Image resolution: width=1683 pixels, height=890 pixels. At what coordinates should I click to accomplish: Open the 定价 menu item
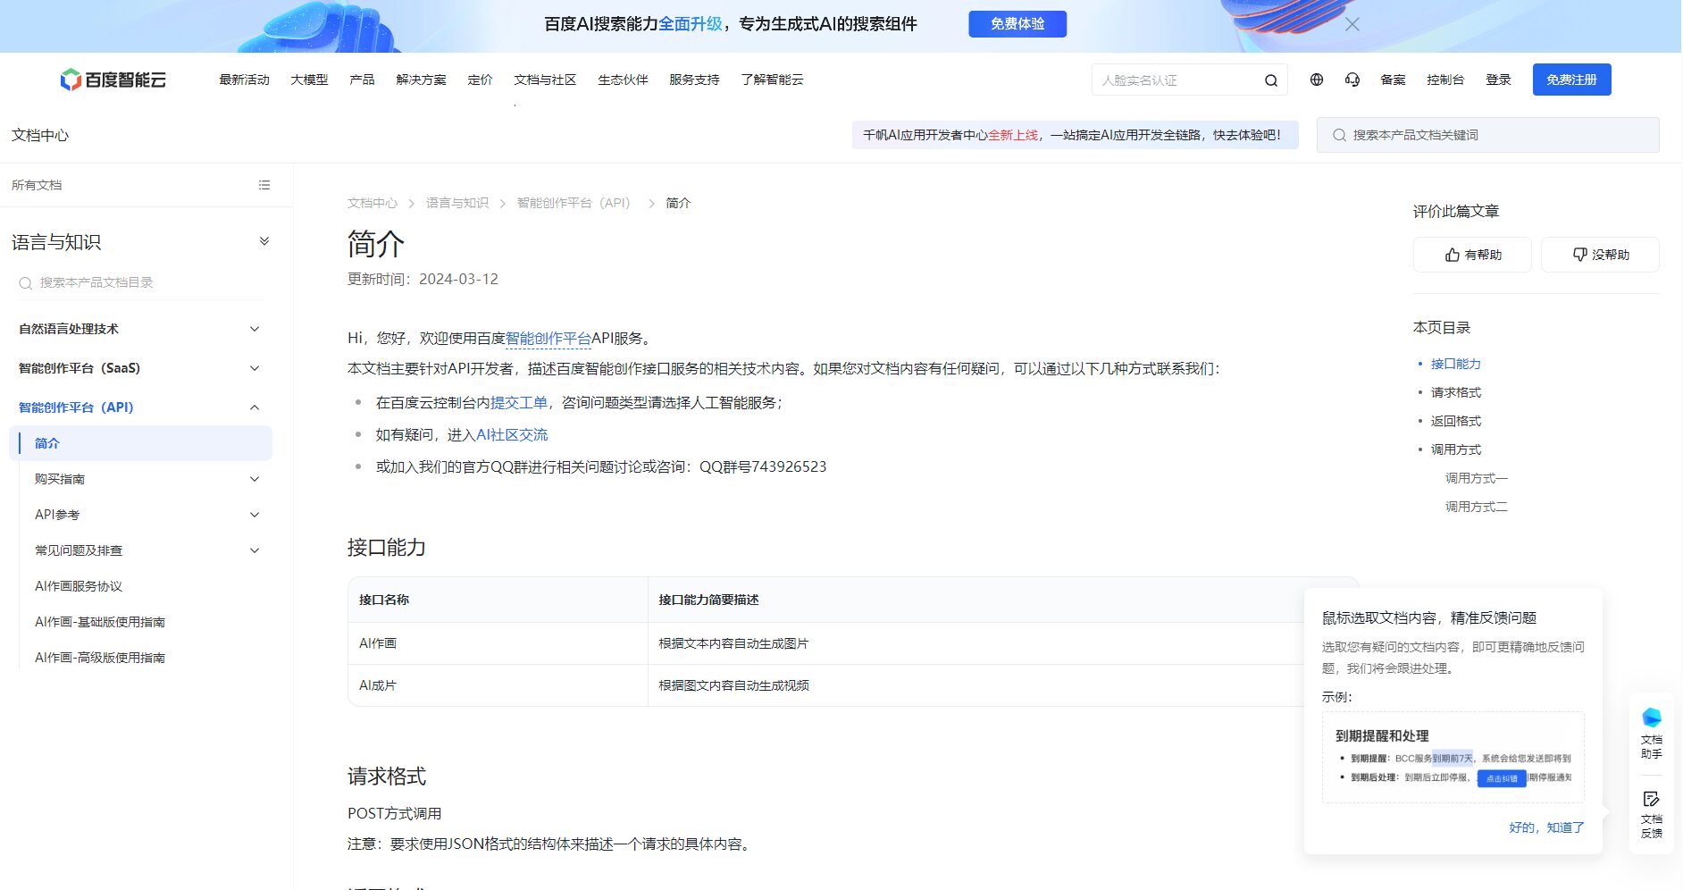[x=480, y=80]
